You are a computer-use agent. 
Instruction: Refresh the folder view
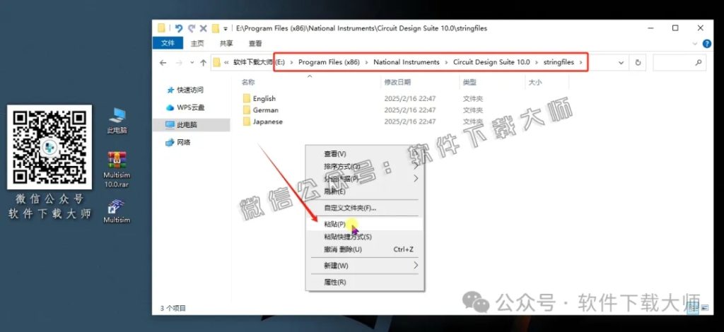pyautogui.click(x=638, y=63)
